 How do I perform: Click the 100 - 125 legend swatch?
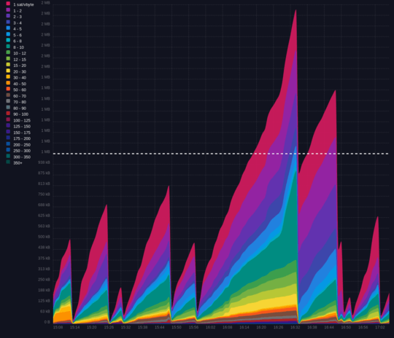click(8, 119)
